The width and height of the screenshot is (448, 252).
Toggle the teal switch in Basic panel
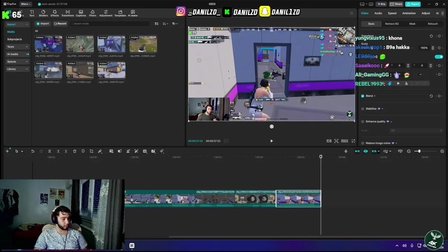[439, 57]
